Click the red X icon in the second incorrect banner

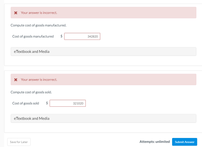click(16, 80)
